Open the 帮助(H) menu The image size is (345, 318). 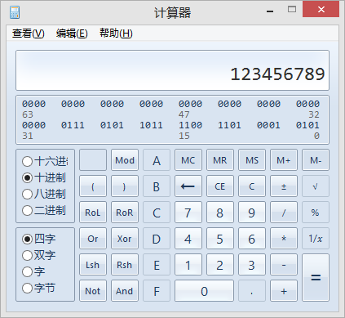pyautogui.click(x=116, y=34)
